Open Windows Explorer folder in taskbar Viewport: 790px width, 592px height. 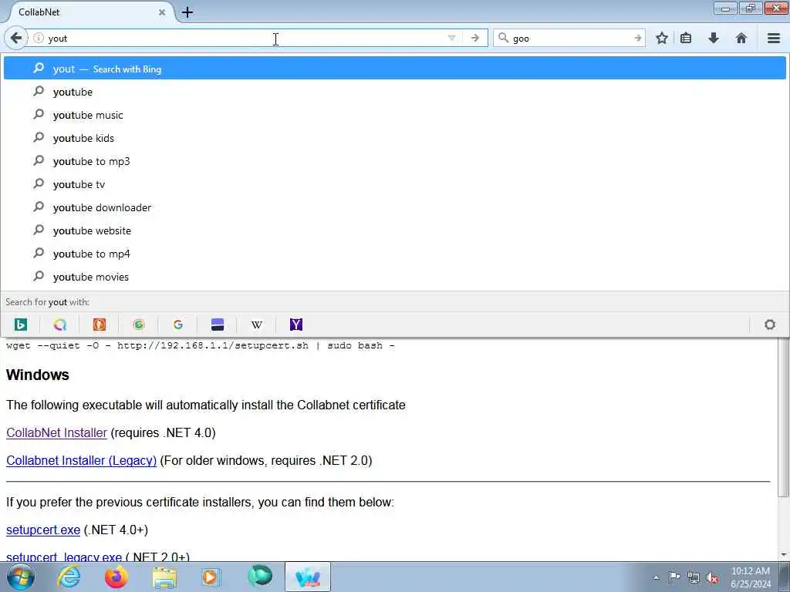coord(164,577)
